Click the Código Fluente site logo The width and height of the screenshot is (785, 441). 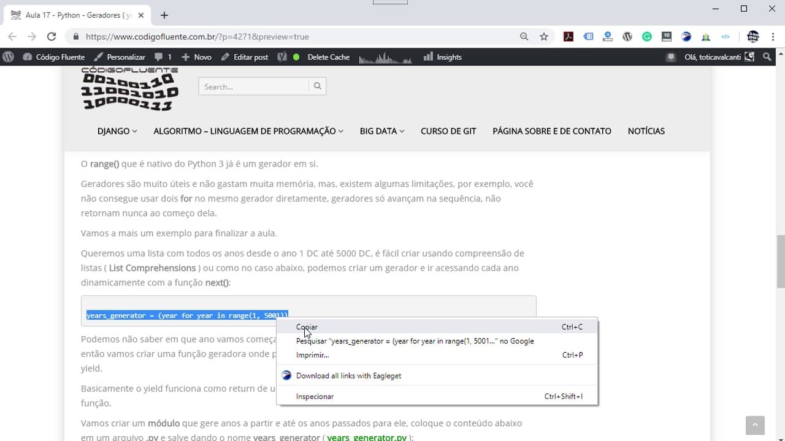point(129,89)
